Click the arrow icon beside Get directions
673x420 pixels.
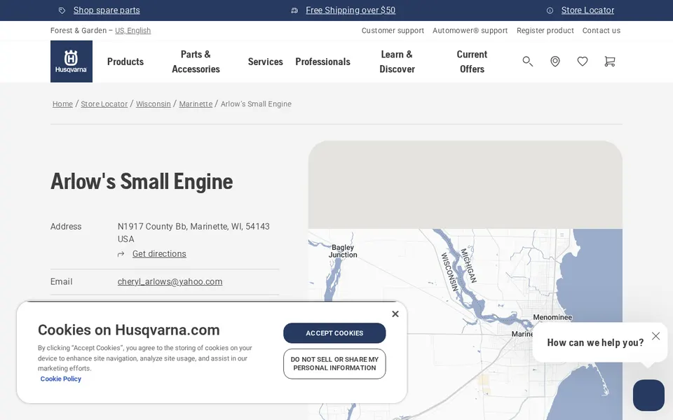[x=121, y=254]
